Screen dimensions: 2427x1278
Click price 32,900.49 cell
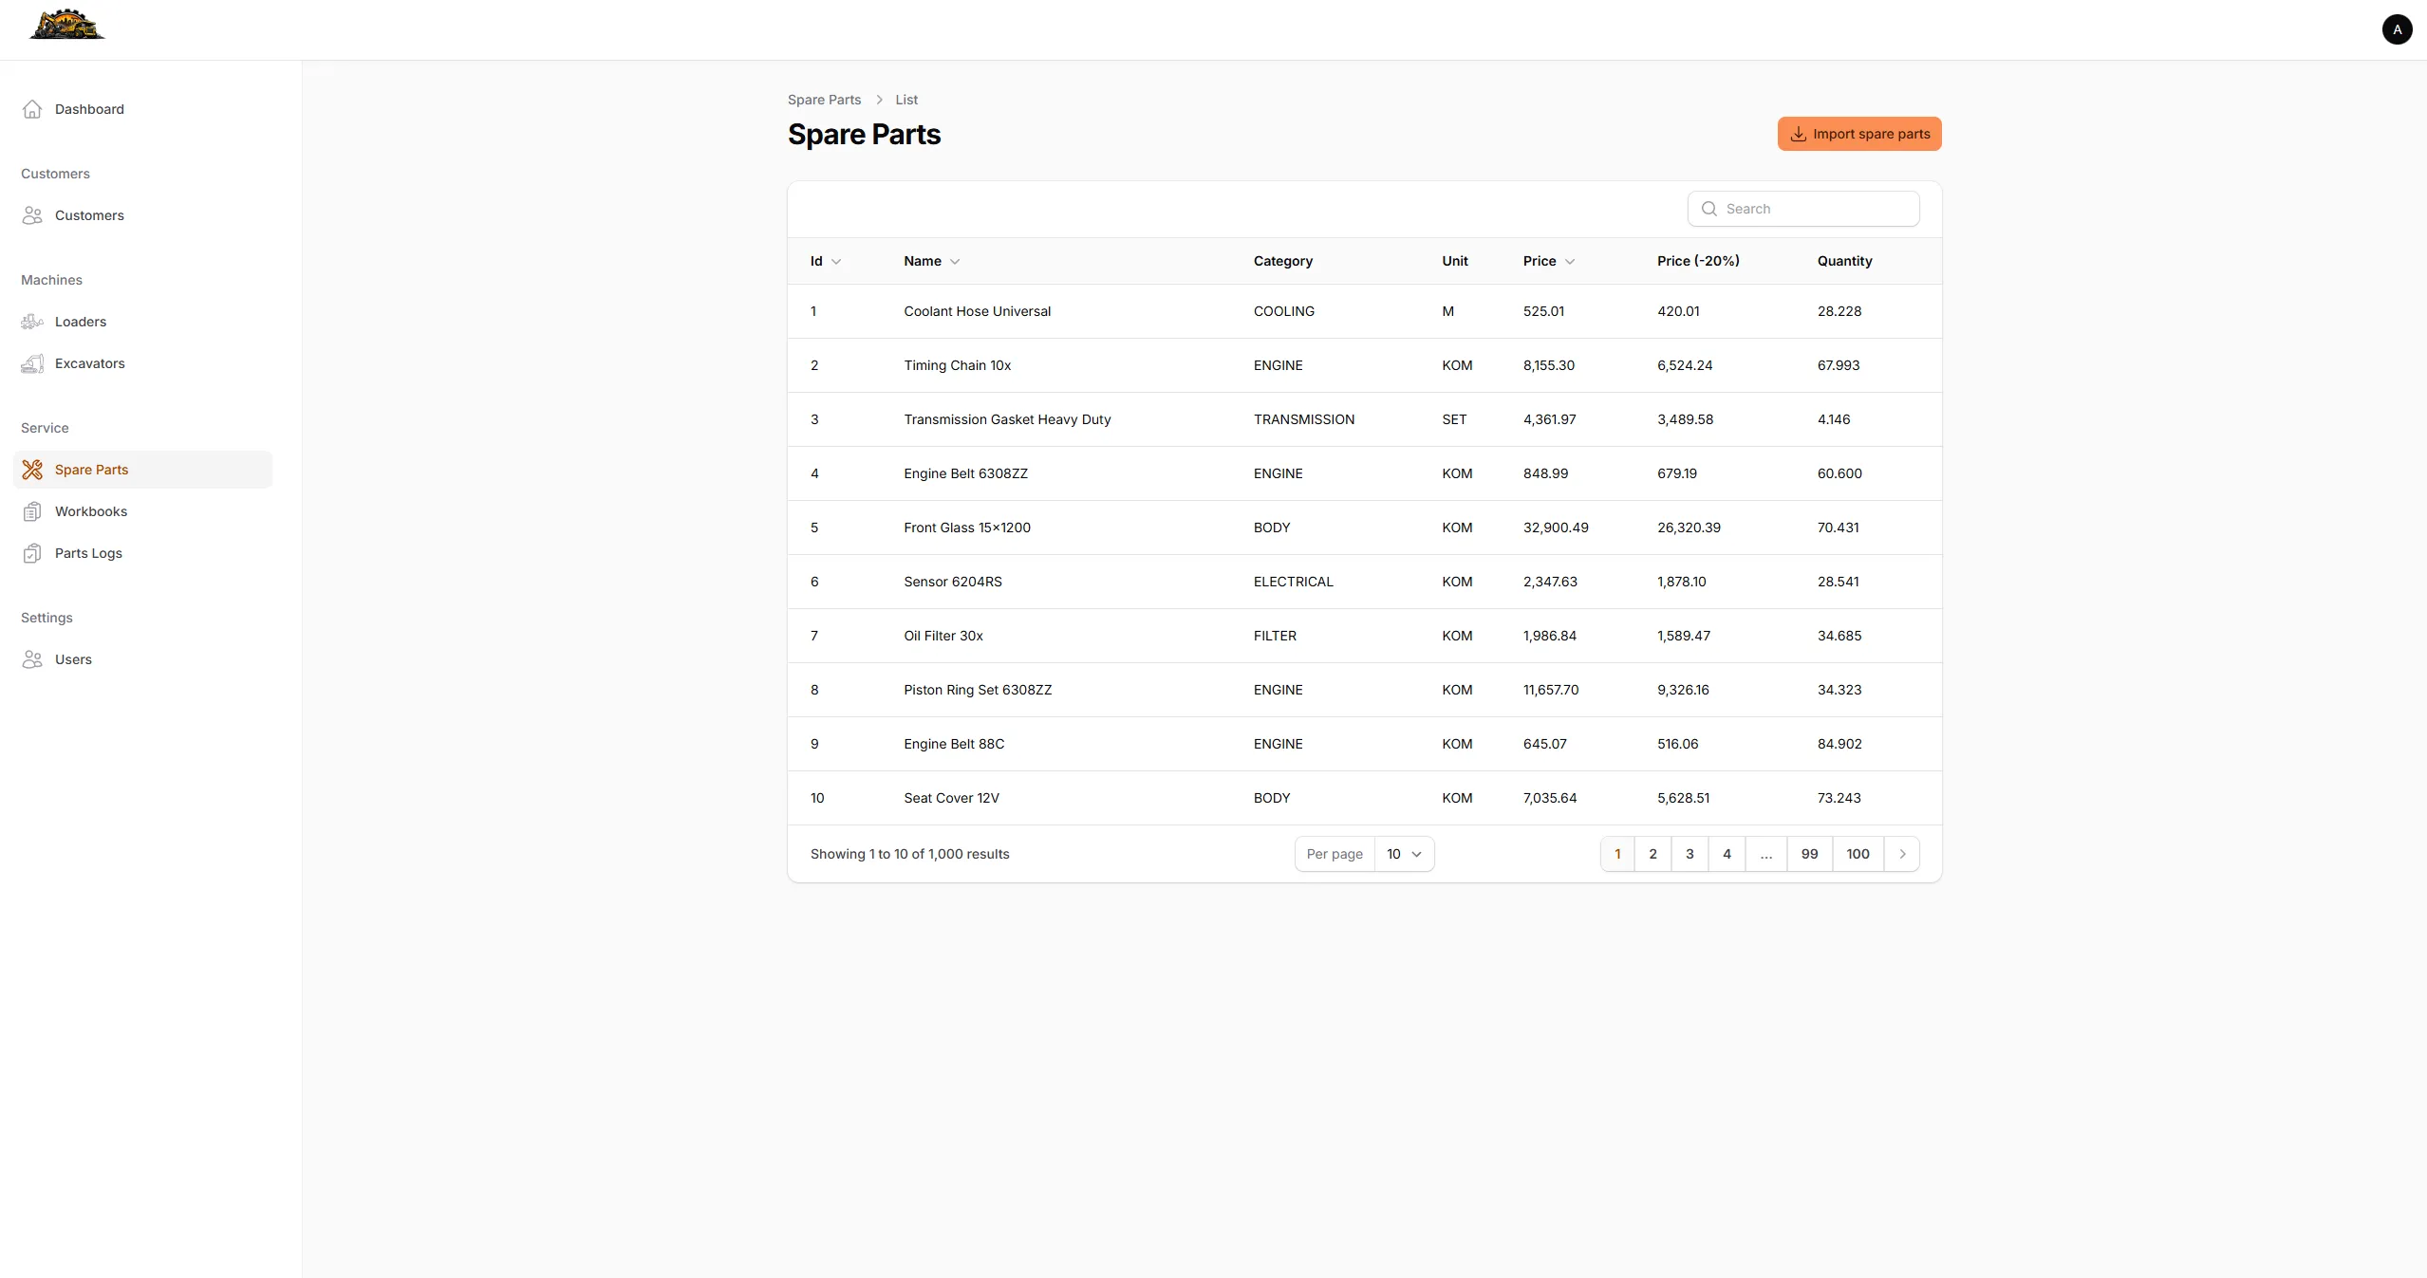[1555, 528]
